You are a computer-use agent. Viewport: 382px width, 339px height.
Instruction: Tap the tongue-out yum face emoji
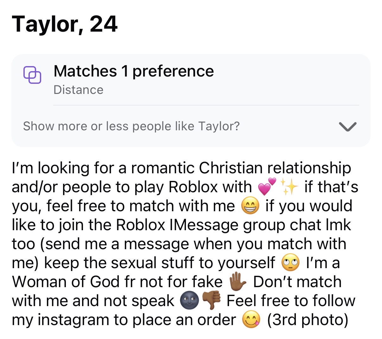251,320
